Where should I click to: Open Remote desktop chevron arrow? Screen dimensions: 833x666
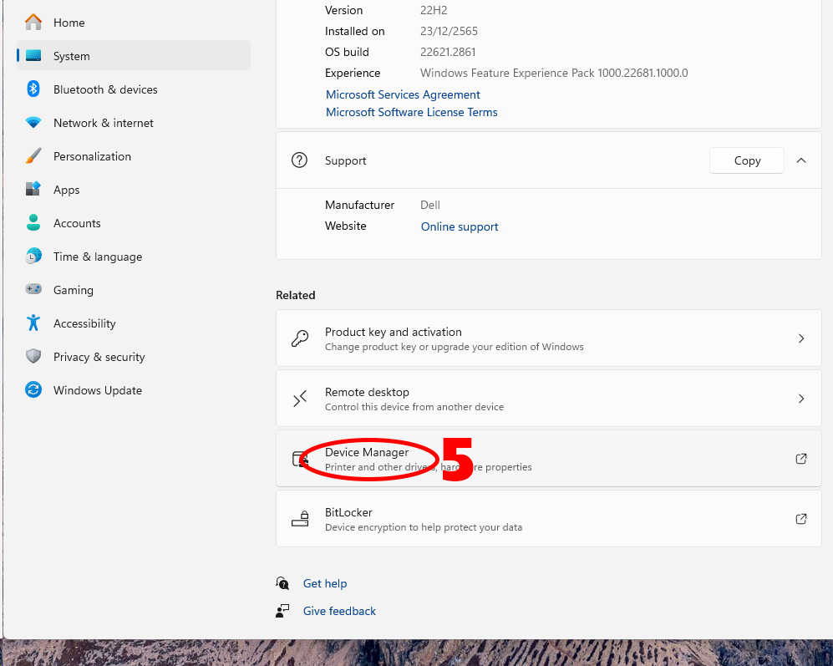coord(801,399)
